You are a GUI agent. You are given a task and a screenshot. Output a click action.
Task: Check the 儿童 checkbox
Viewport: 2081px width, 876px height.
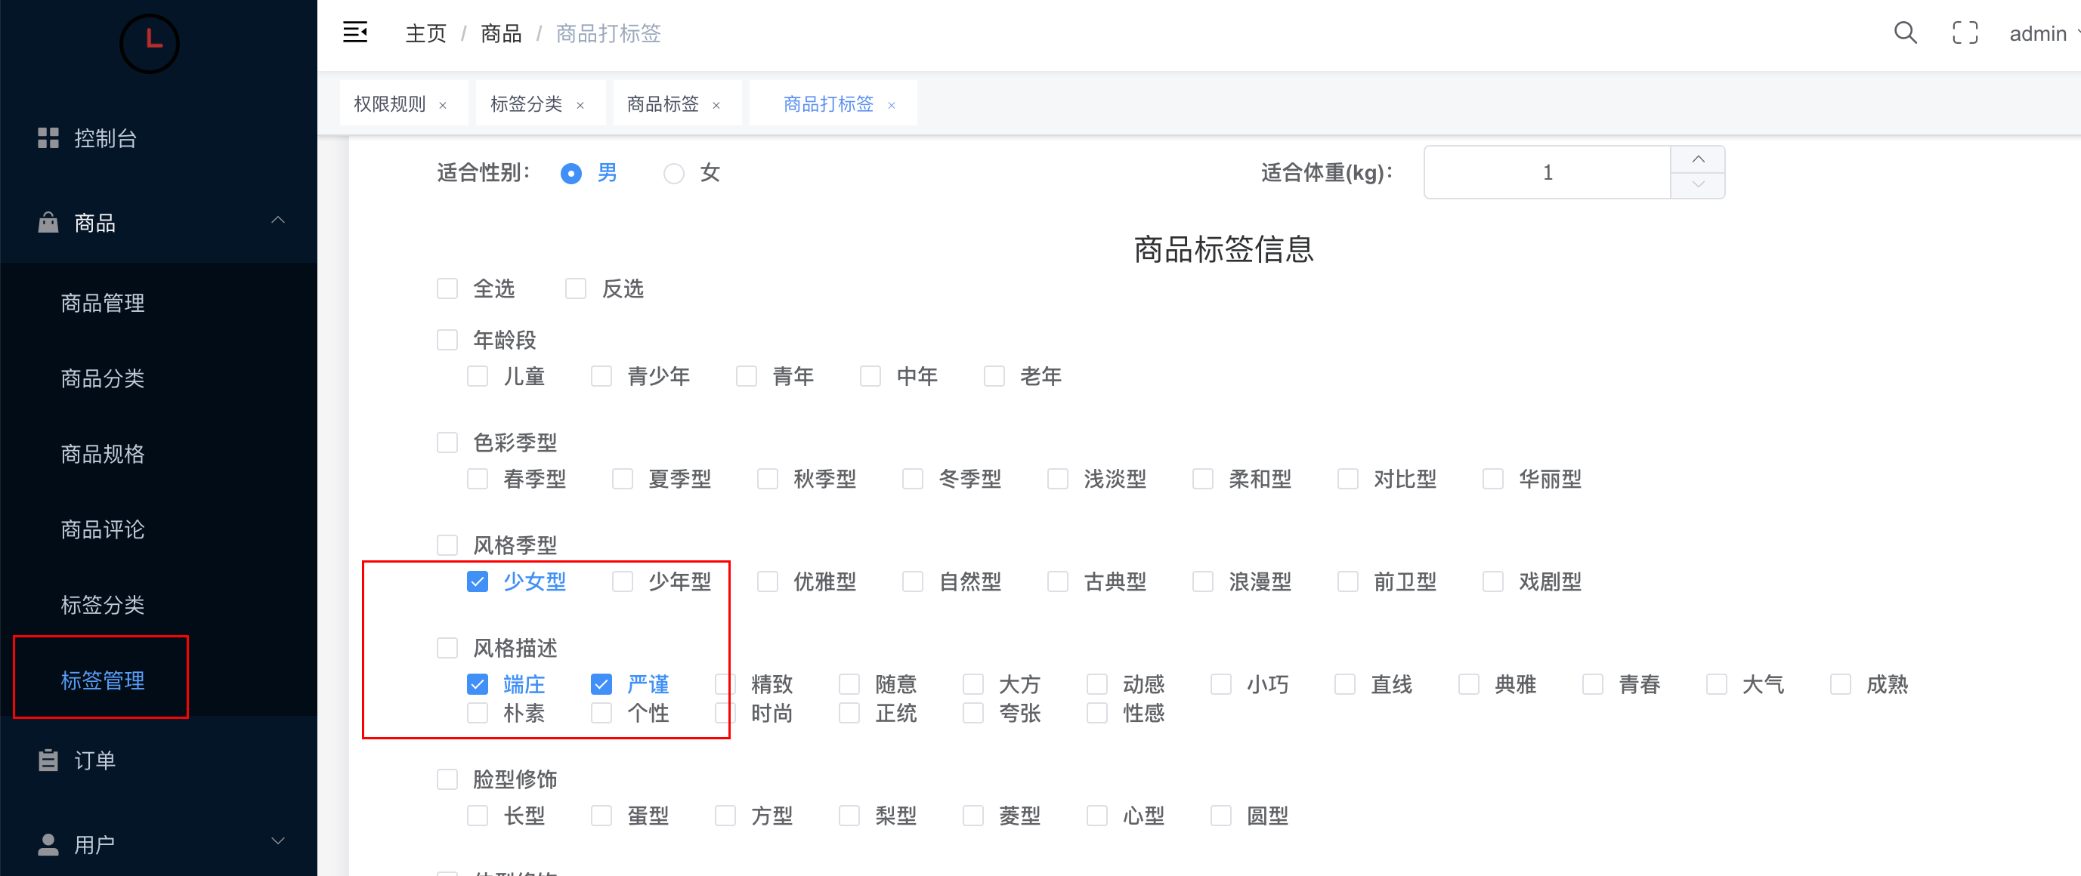point(478,375)
